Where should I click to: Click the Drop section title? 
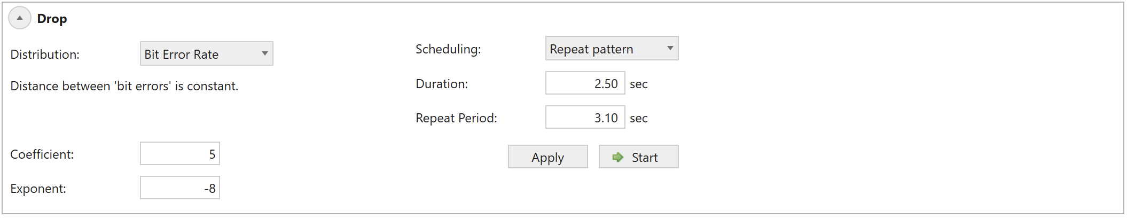tap(52, 19)
